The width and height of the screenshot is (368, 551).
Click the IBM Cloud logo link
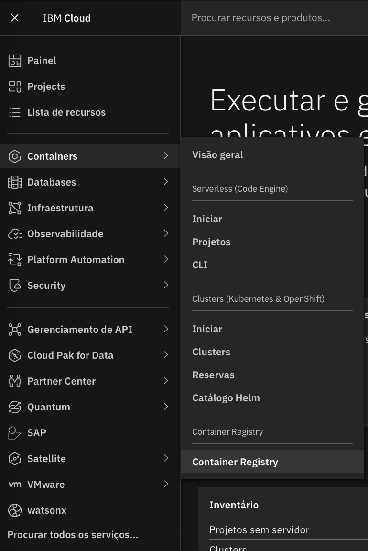click(67, 18)
